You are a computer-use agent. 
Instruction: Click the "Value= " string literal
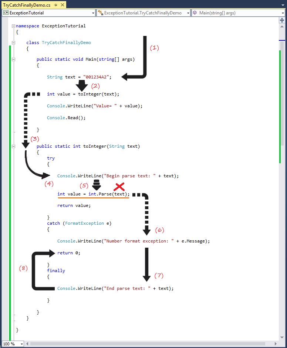pos(105,106)
